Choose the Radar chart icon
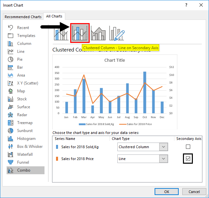 (x=11, y=115)
